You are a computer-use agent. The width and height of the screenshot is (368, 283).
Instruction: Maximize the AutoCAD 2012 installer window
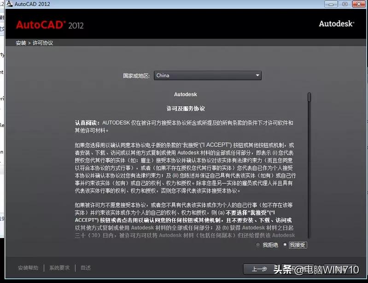pyautogui.click(x=345, y=4)
